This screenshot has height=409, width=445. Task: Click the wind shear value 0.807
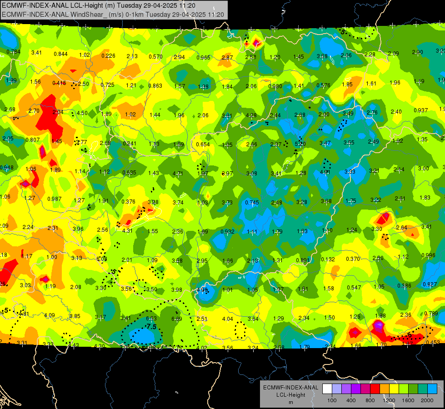coord(33,140)
